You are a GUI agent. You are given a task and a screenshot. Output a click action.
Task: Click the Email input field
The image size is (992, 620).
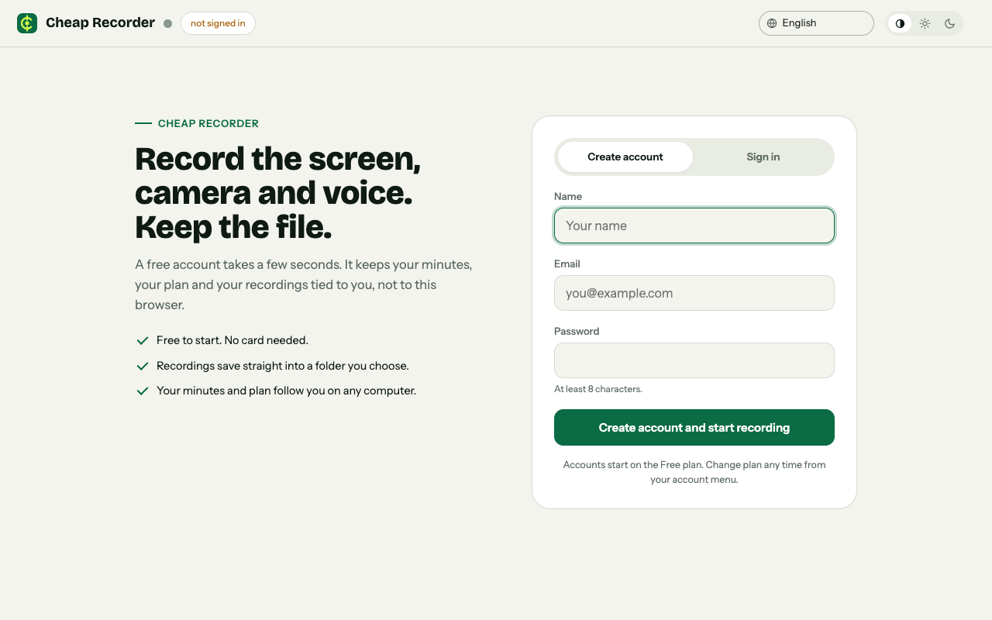coord(694,293)
